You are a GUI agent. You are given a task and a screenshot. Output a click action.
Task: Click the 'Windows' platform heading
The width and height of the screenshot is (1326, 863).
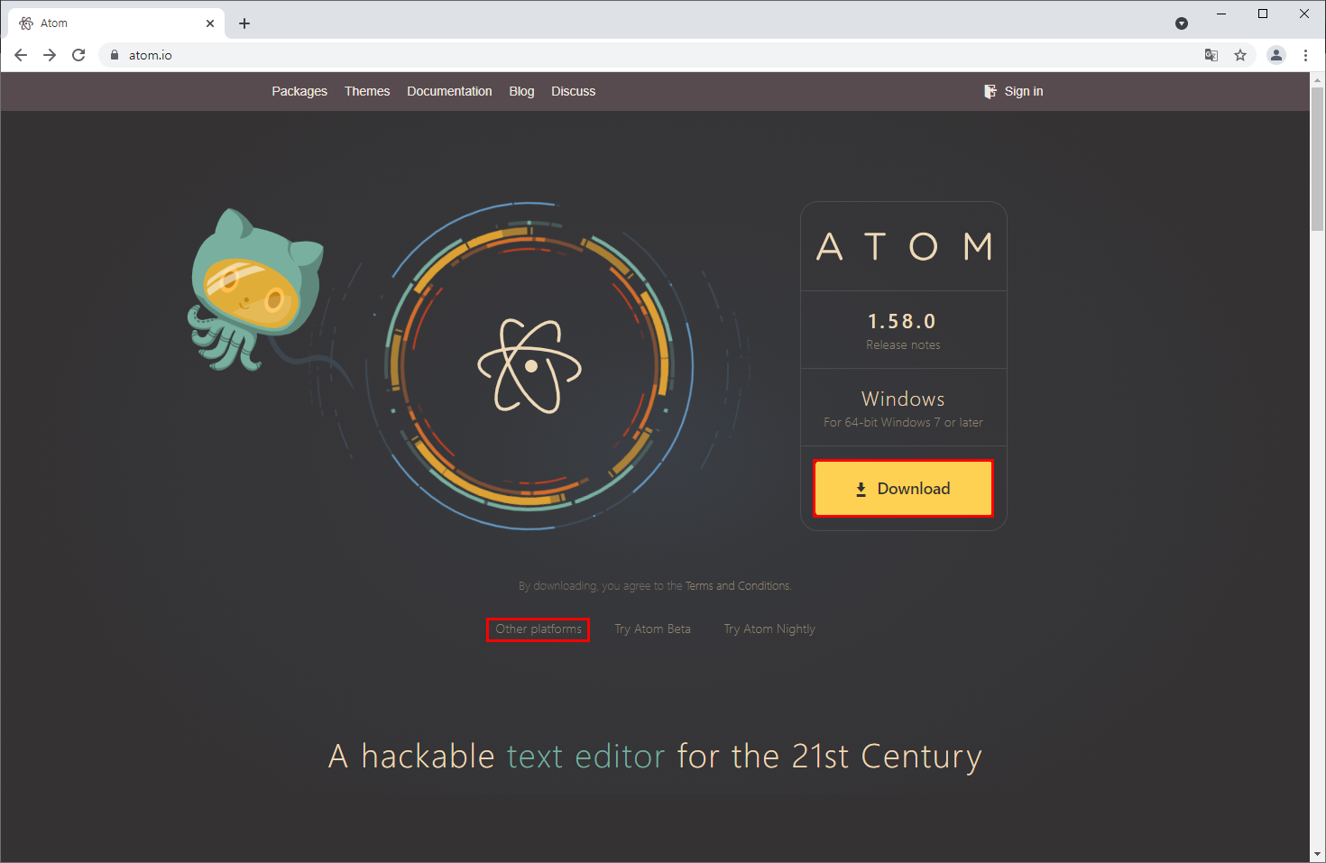[x=903, y=399]
